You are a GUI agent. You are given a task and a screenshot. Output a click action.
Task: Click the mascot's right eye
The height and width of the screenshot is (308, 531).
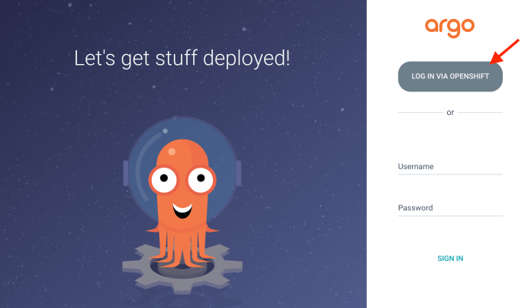pyautogui.click(x=200, y=181)
